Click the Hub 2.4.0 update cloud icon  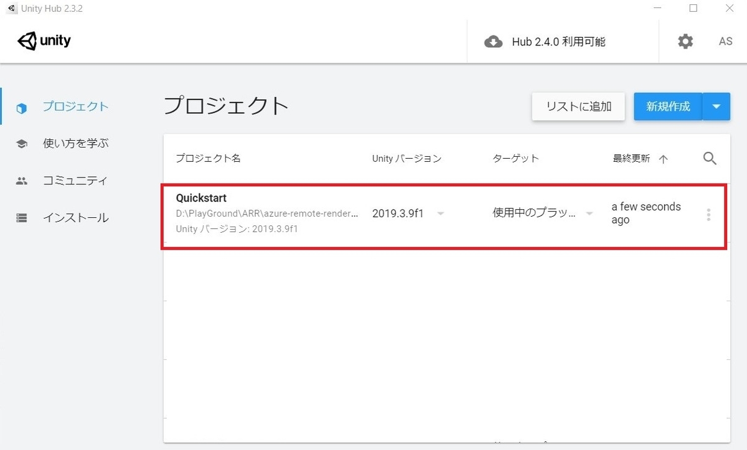coord(493,41)
